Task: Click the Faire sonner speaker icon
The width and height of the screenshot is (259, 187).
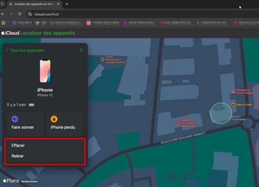Action: 15,119
